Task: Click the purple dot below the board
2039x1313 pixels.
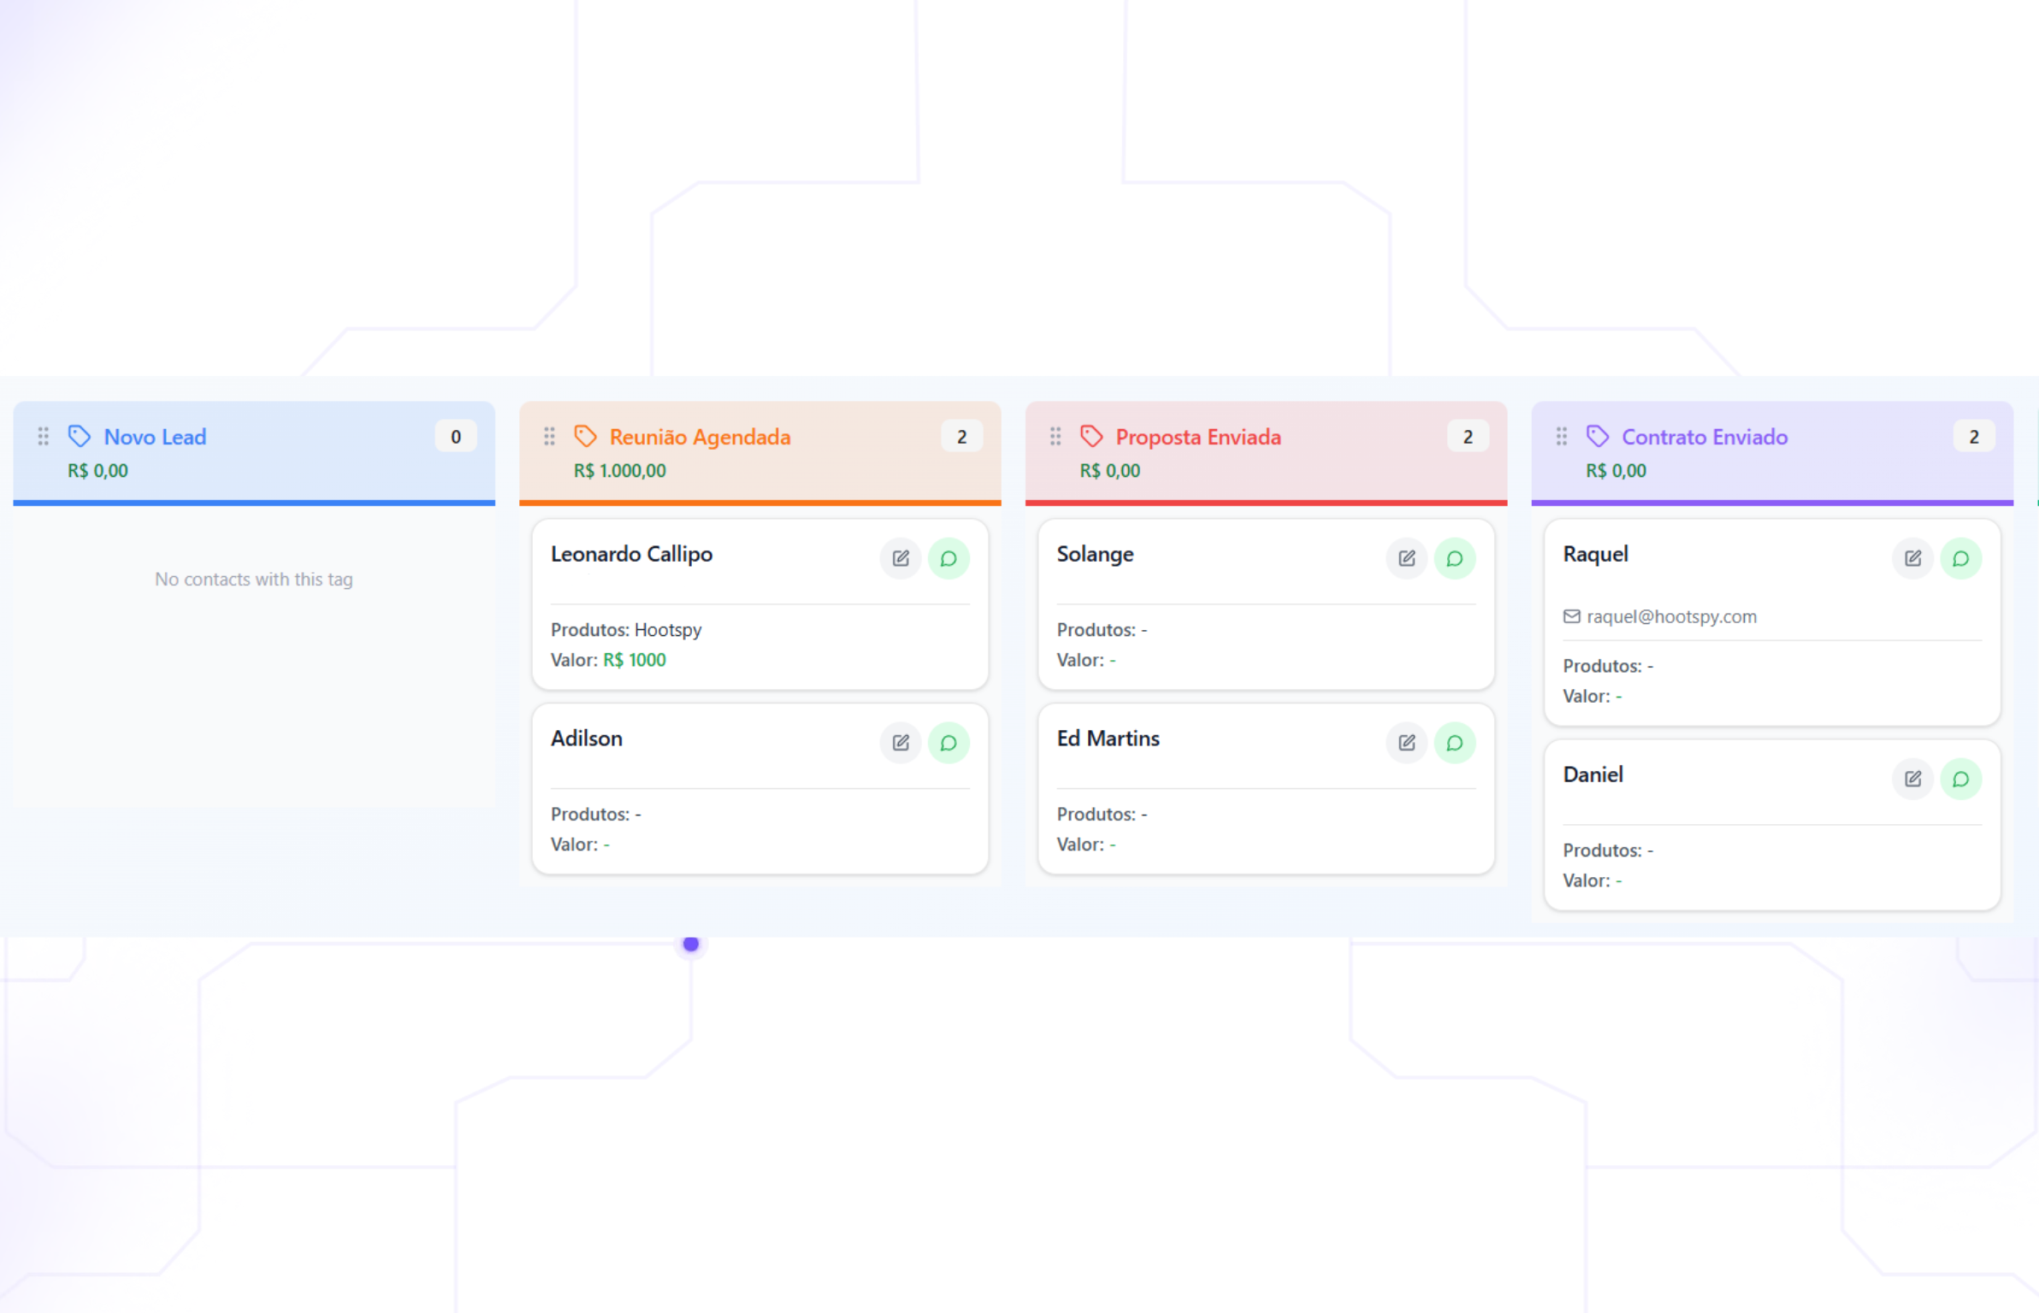Action: coord(691,944)
